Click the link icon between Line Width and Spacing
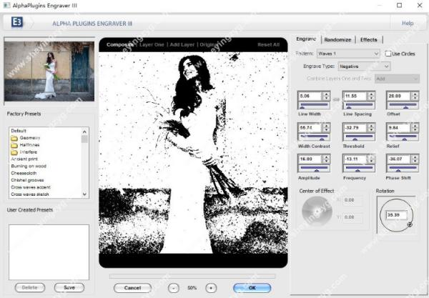Screen dimensions: 429x298 click(x=336, y=98)
